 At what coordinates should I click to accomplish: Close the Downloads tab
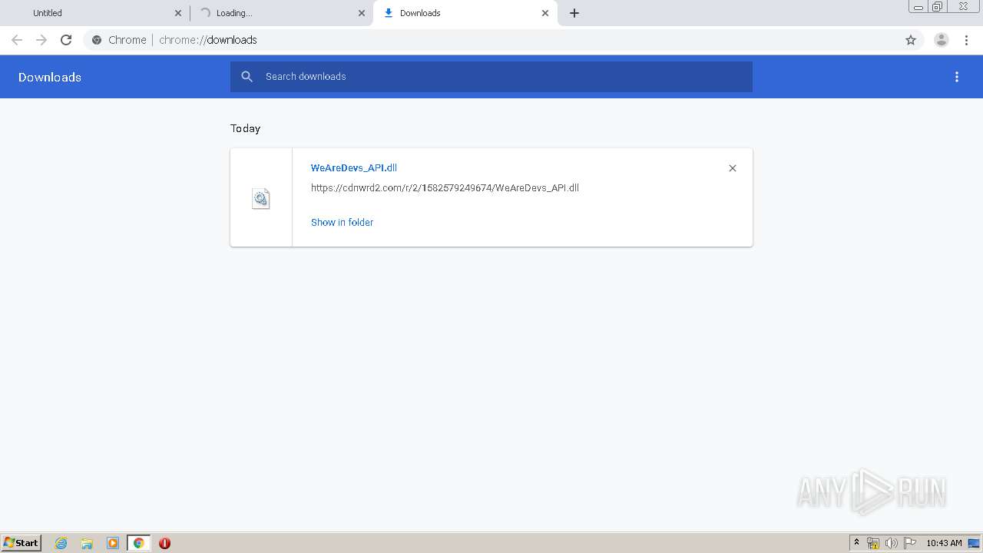click(545, 13)
